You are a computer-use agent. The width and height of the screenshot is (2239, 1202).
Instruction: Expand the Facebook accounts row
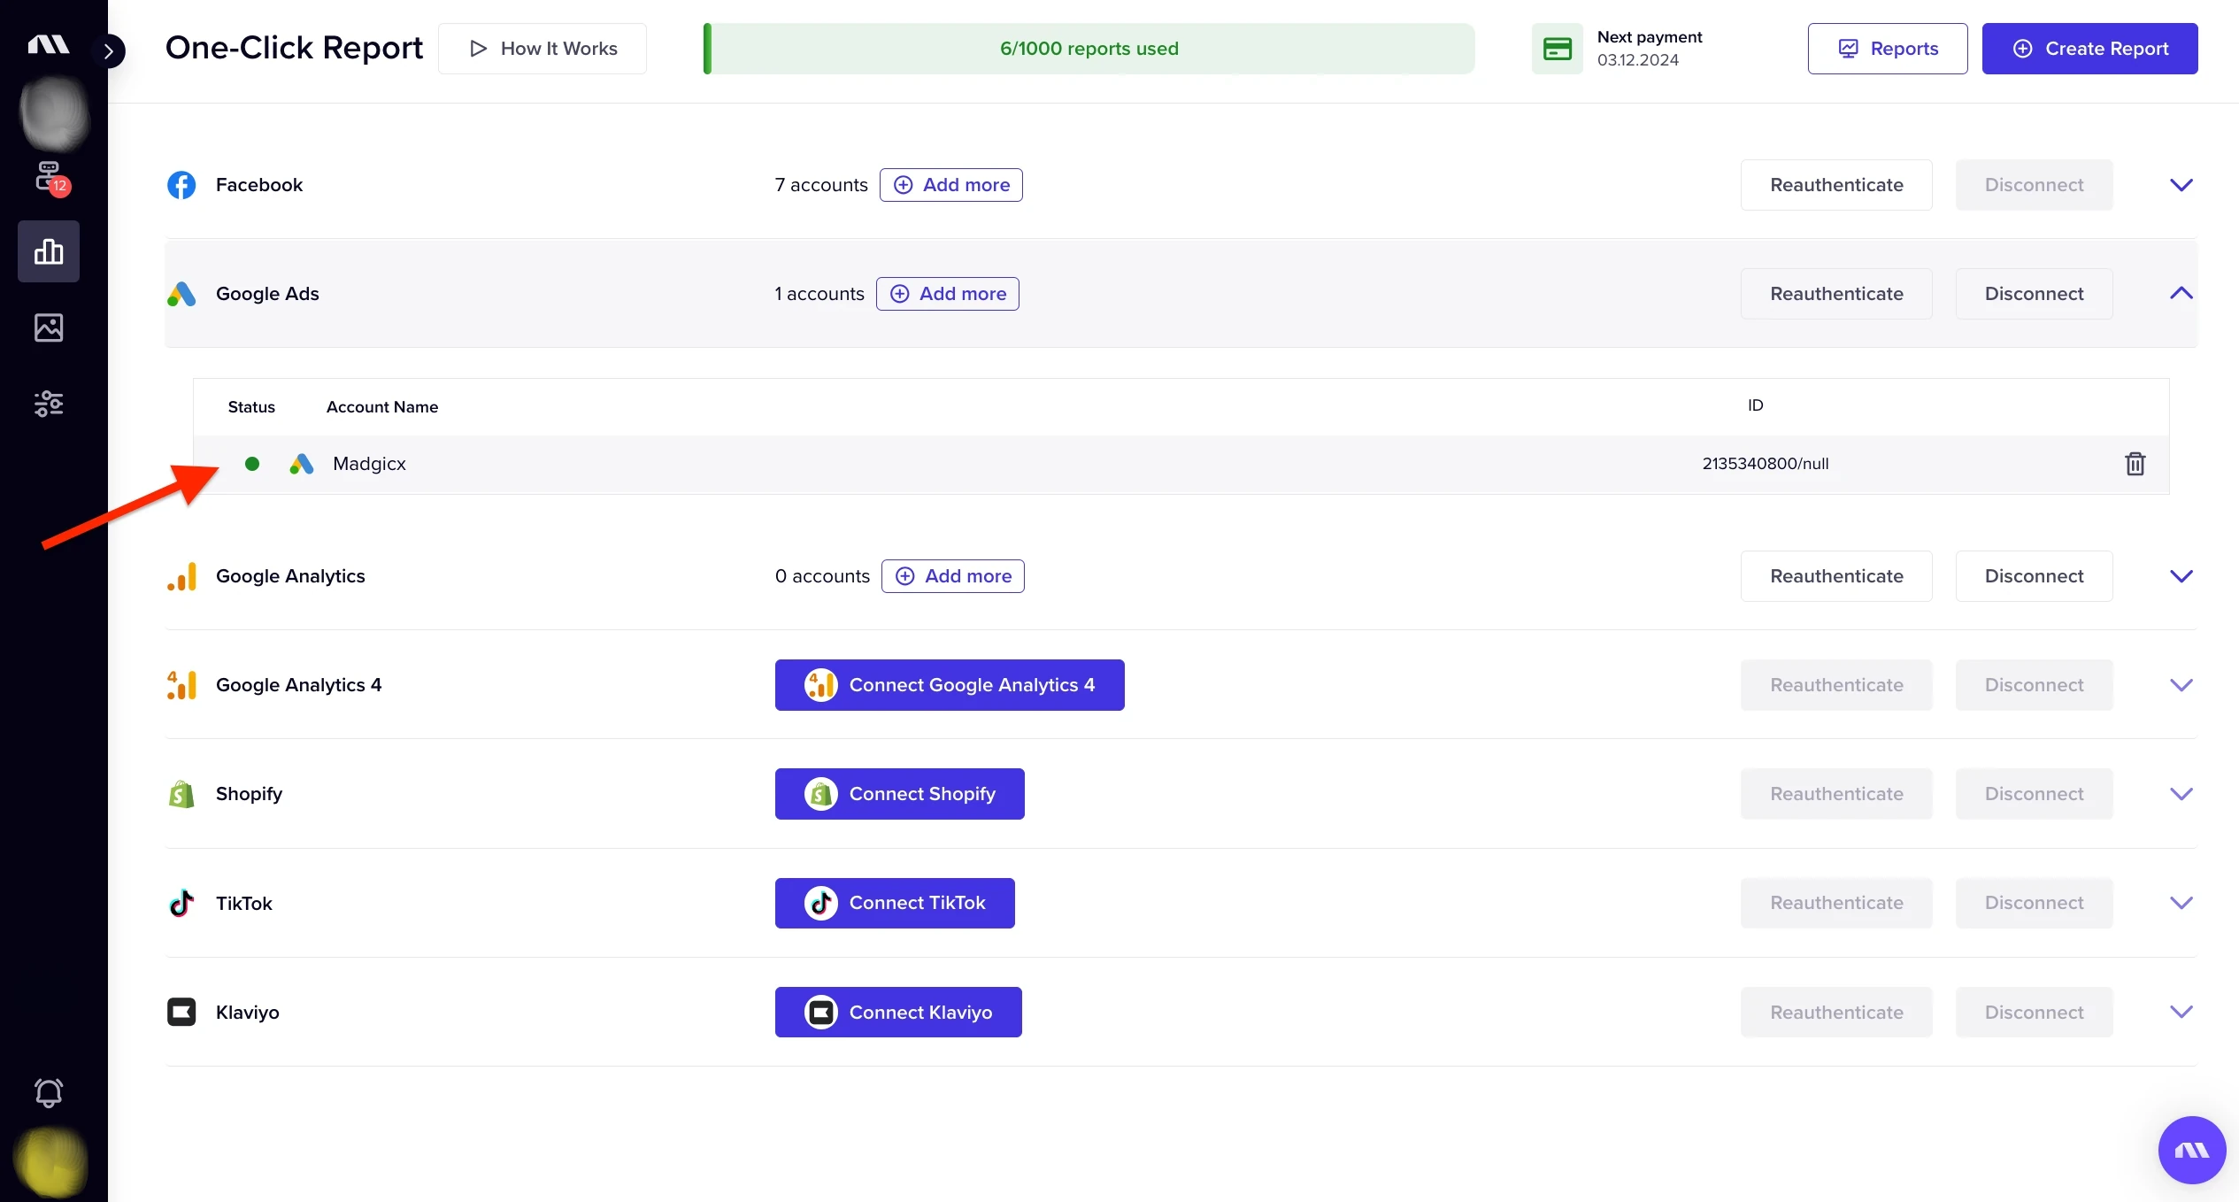2181,185
